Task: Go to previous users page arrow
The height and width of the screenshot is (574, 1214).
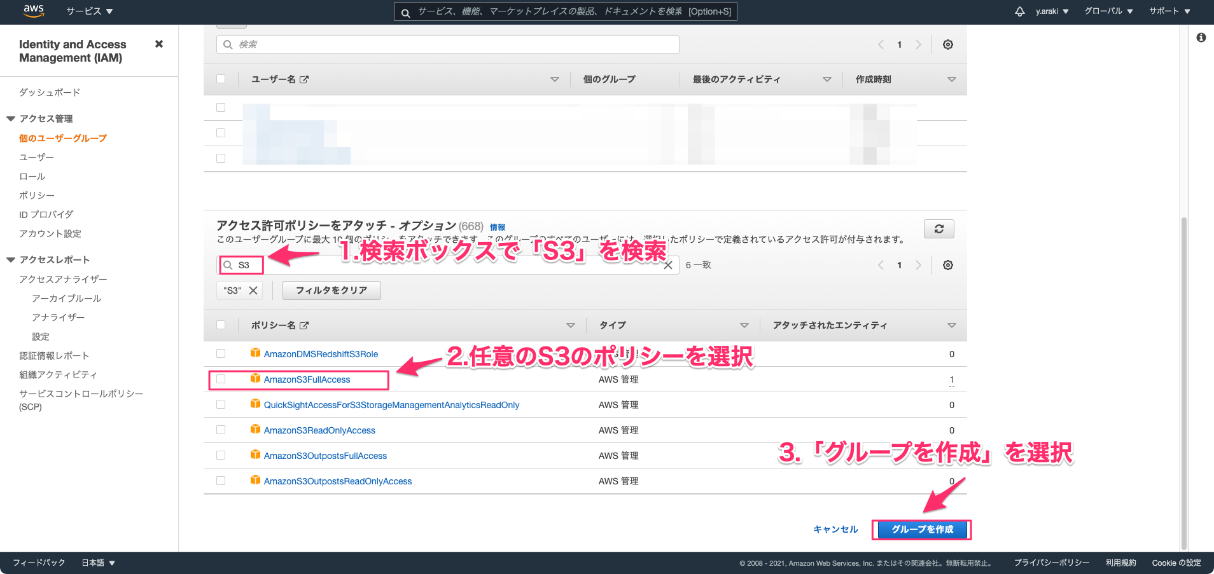Action: [x=881, y=44]
